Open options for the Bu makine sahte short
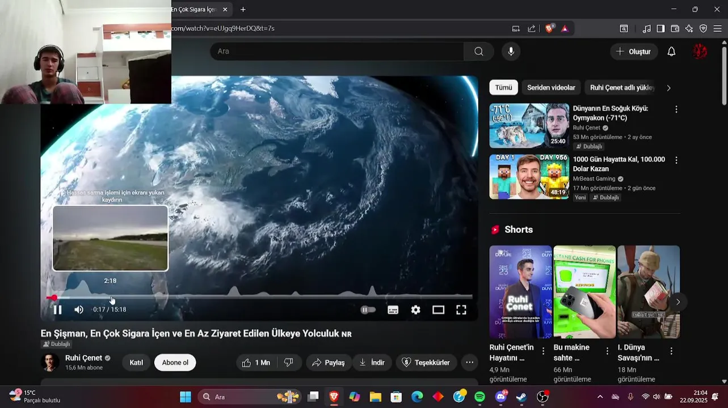 click(x=607, y=351)
